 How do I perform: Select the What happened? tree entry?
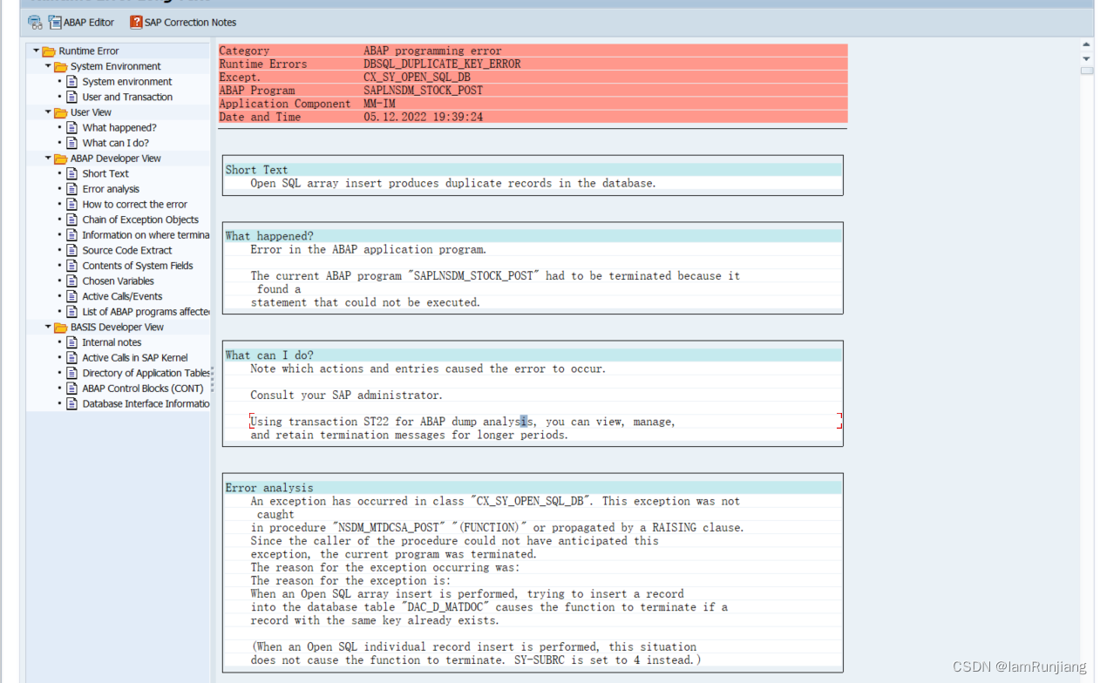point(119,127)
